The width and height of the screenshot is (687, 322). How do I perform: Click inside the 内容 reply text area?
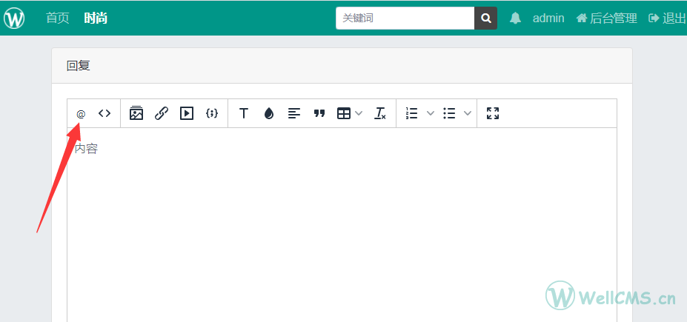point(342,225)
